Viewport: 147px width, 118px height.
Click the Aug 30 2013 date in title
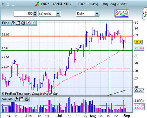point(119,4)
